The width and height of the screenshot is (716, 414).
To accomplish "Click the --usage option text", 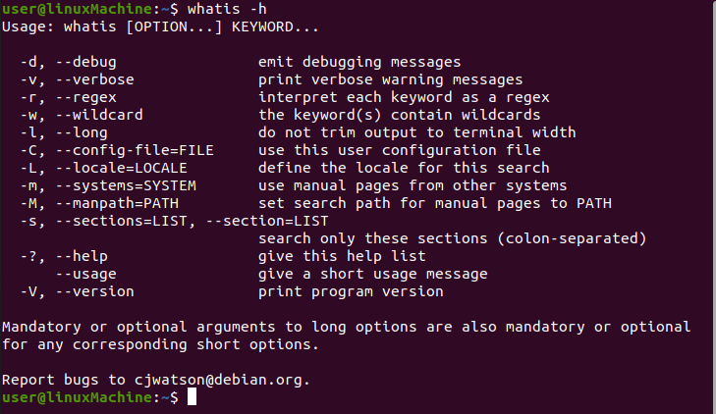I will [x=85, y=274].
